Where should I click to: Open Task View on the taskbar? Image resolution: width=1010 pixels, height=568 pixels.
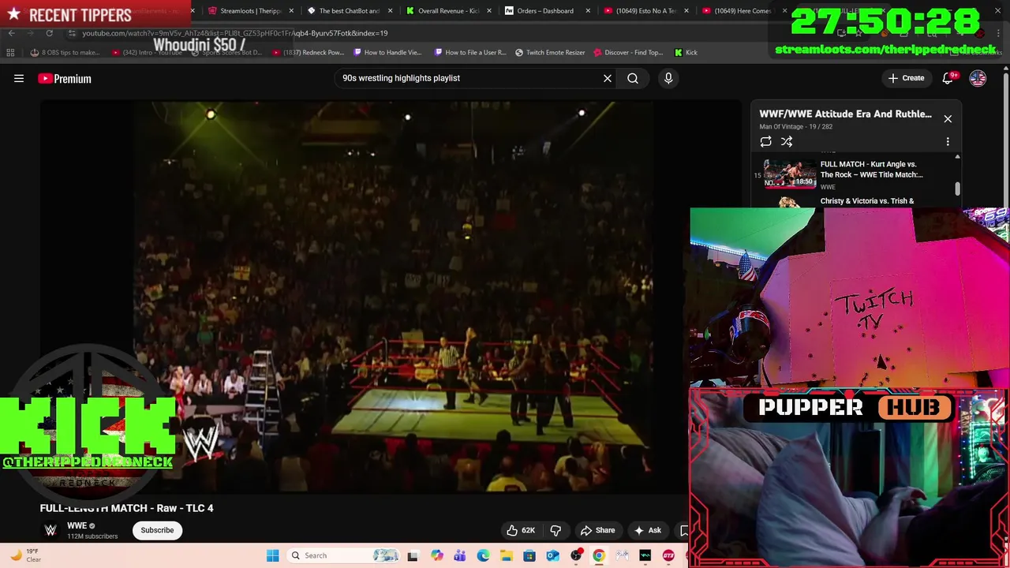pyautogui.click(x=412, y=555)
